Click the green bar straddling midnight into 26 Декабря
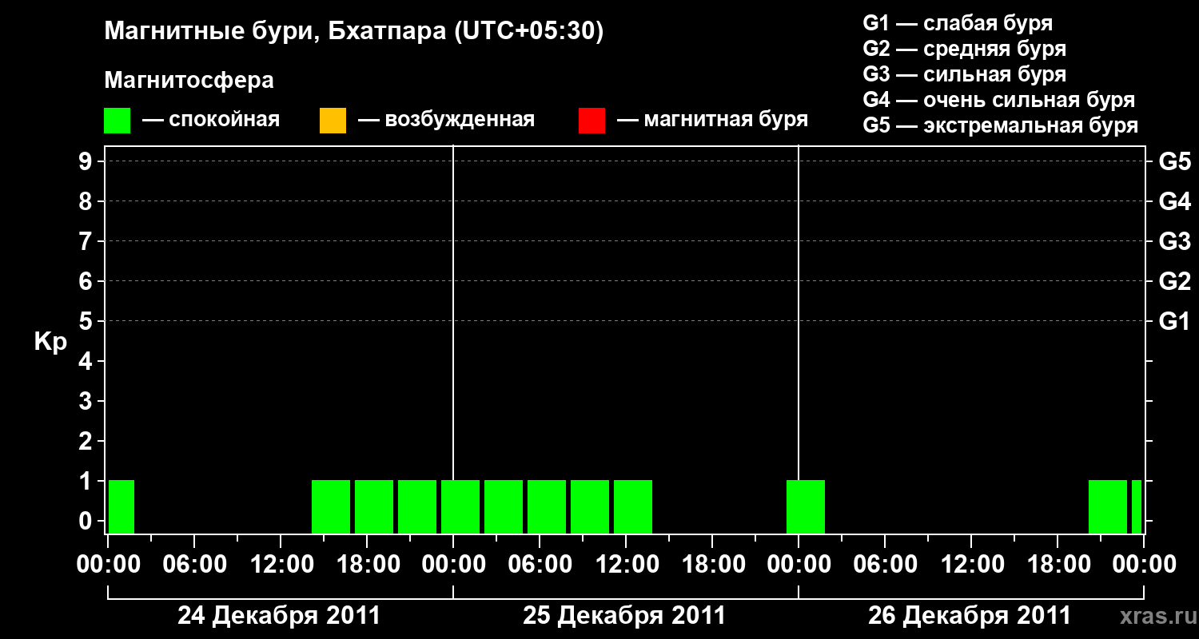The width and height of the screenshot is (1199, 639). point(806,506)
